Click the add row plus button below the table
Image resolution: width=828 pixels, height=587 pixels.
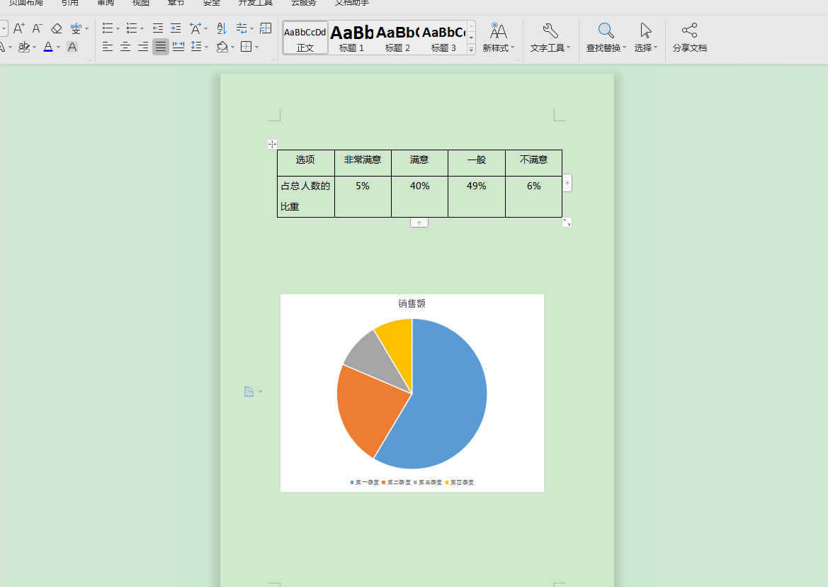click(419, 223)
